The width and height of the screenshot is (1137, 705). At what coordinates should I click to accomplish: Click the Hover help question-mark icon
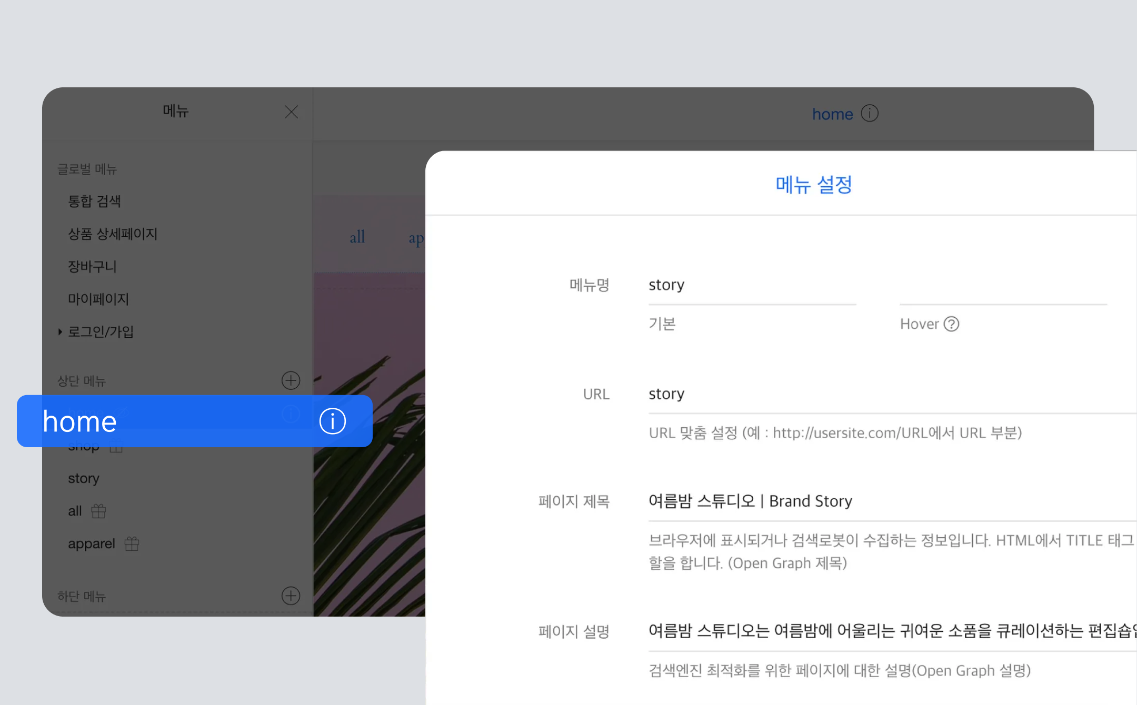951,324
